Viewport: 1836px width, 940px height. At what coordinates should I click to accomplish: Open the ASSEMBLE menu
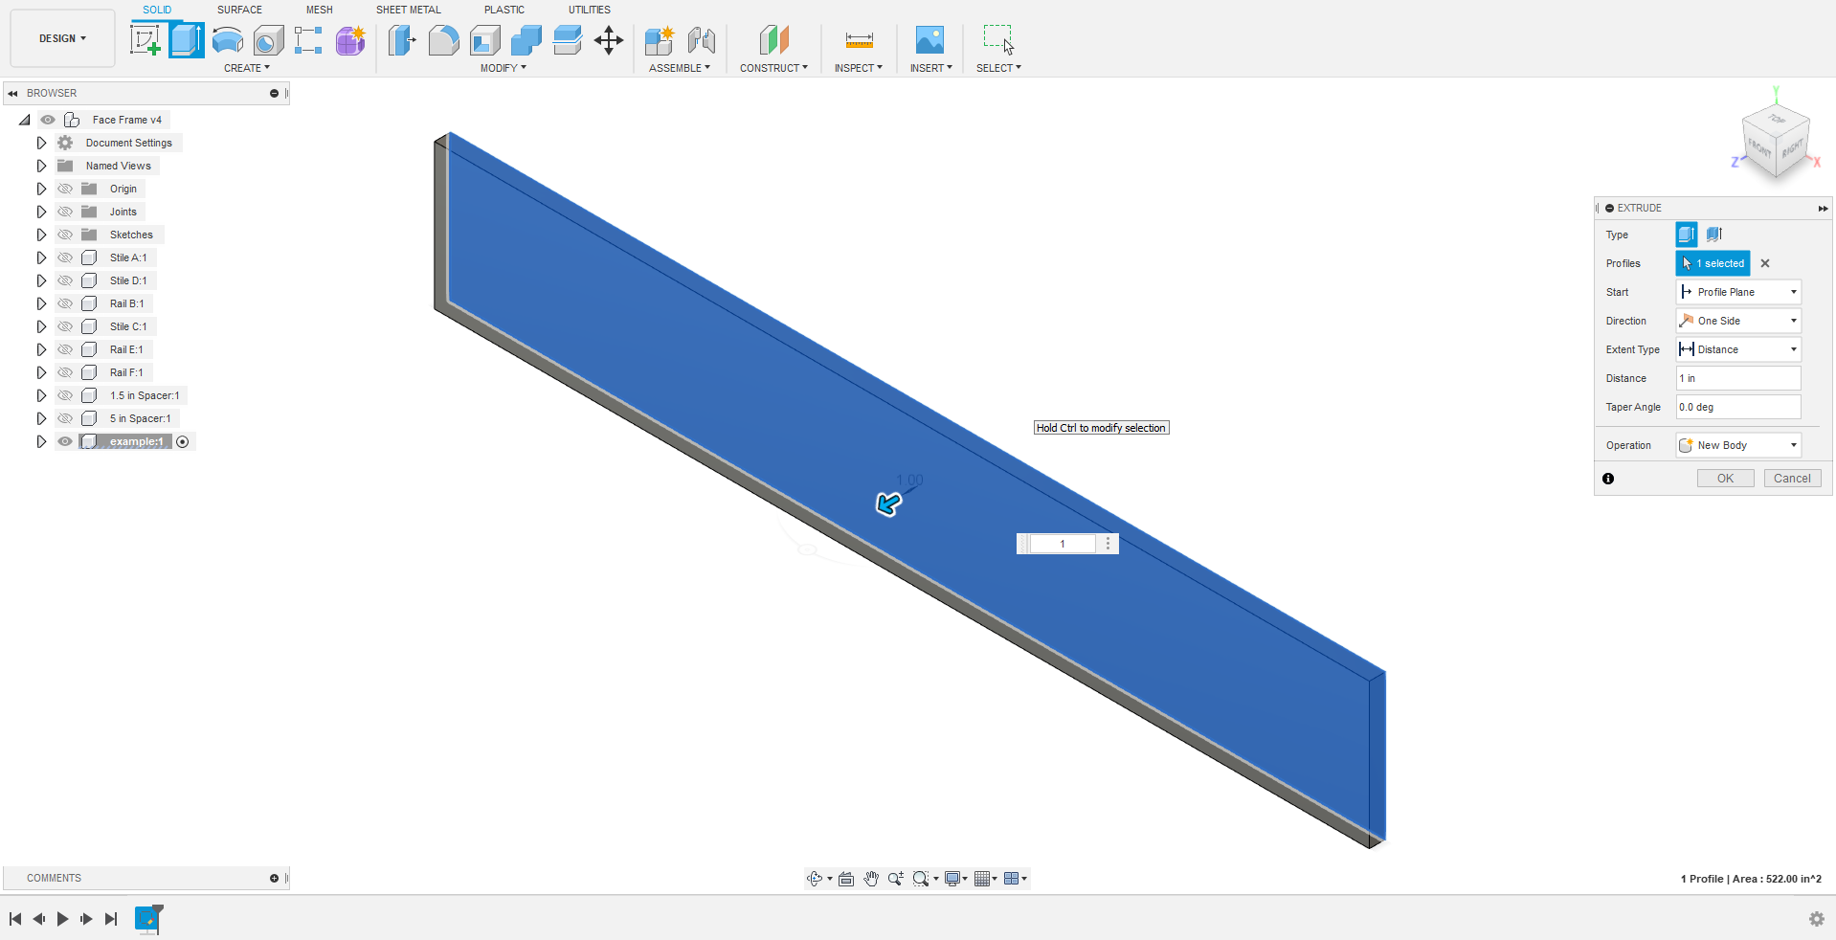click(x=680, y=67)
